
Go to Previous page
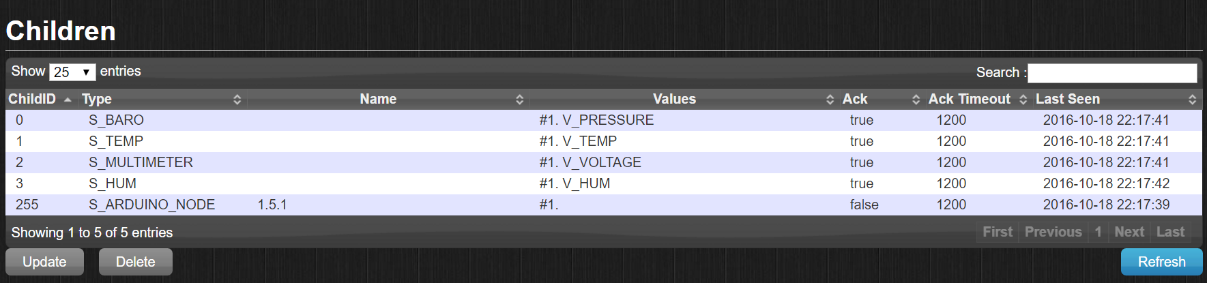click(1053, 232)
